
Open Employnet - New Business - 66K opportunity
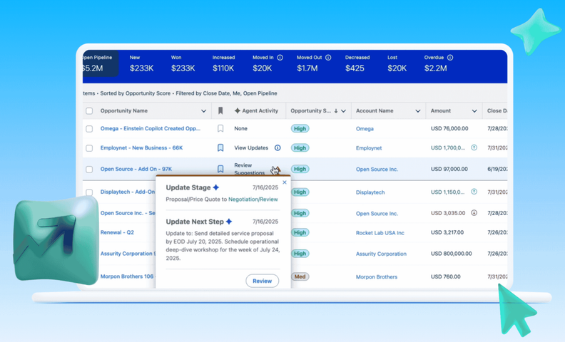142,148
